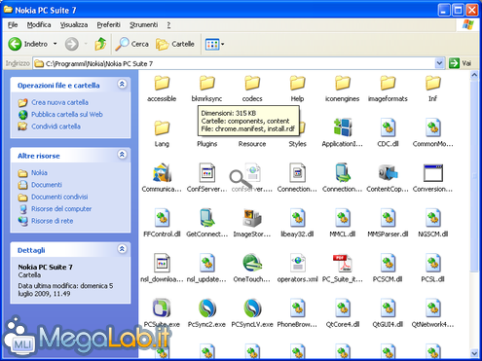Viewport: 482px width, 361px height.
Task: Open the imageformats folder
Action: 388,89
